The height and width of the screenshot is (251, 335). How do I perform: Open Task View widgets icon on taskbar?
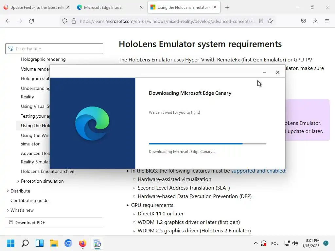click(40, 243)
